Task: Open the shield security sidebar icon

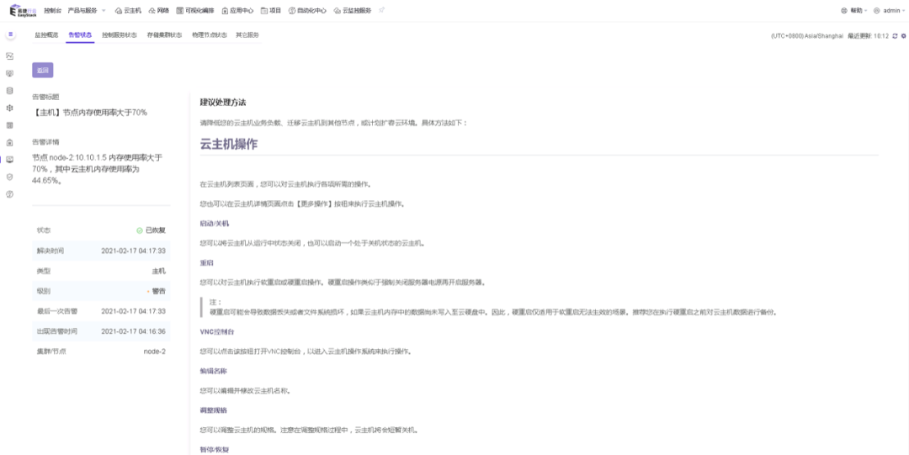Action: 9,177
